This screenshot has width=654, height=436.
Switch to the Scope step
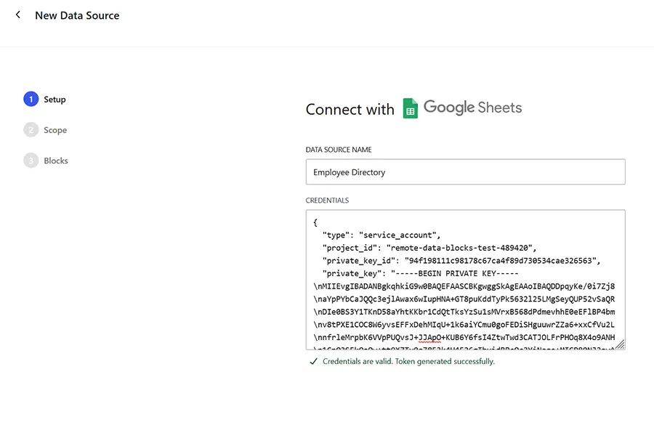[x=55, y=130]
